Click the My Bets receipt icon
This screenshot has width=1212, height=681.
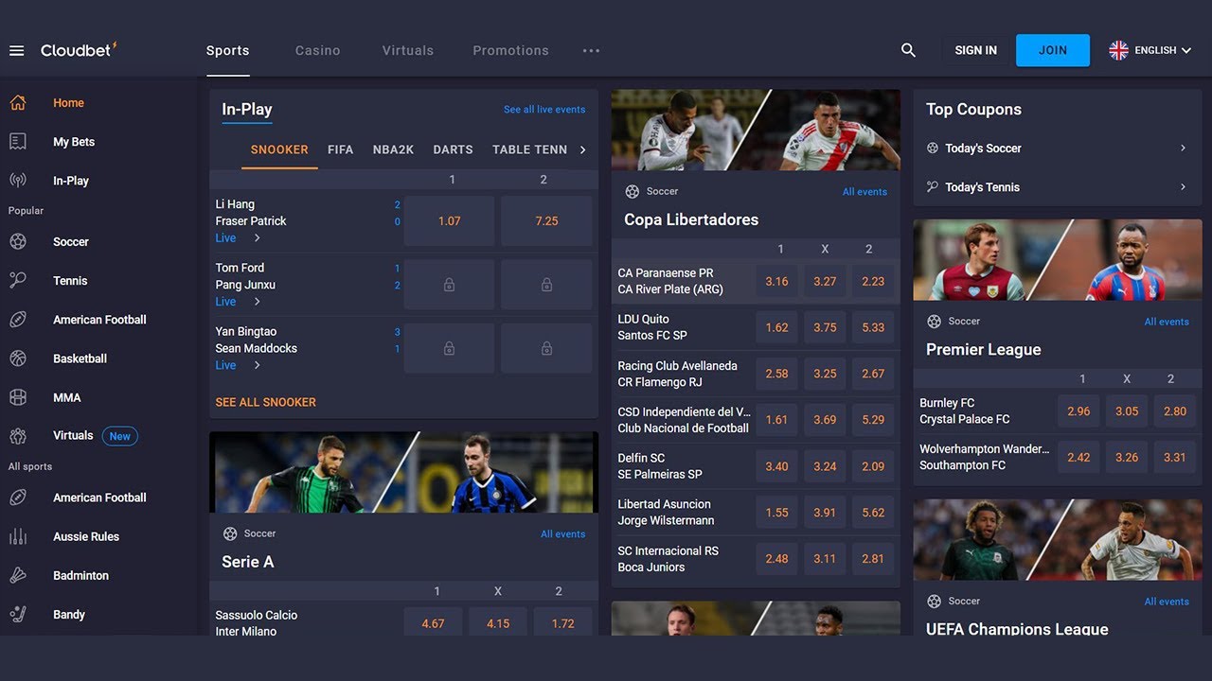[x=18, y=141]
